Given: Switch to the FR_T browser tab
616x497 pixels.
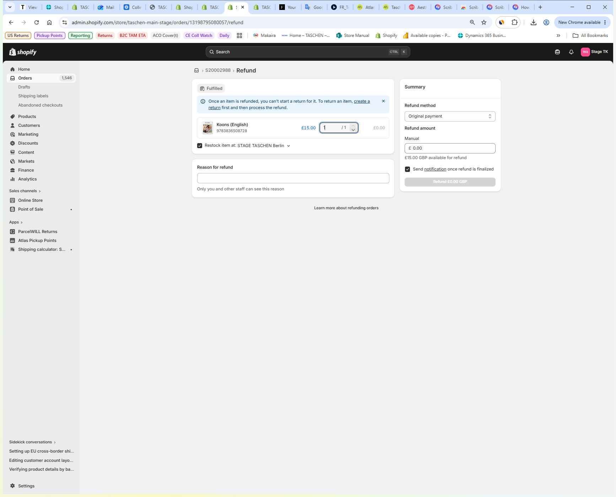Looking at the screenshot, I should 340,7.
